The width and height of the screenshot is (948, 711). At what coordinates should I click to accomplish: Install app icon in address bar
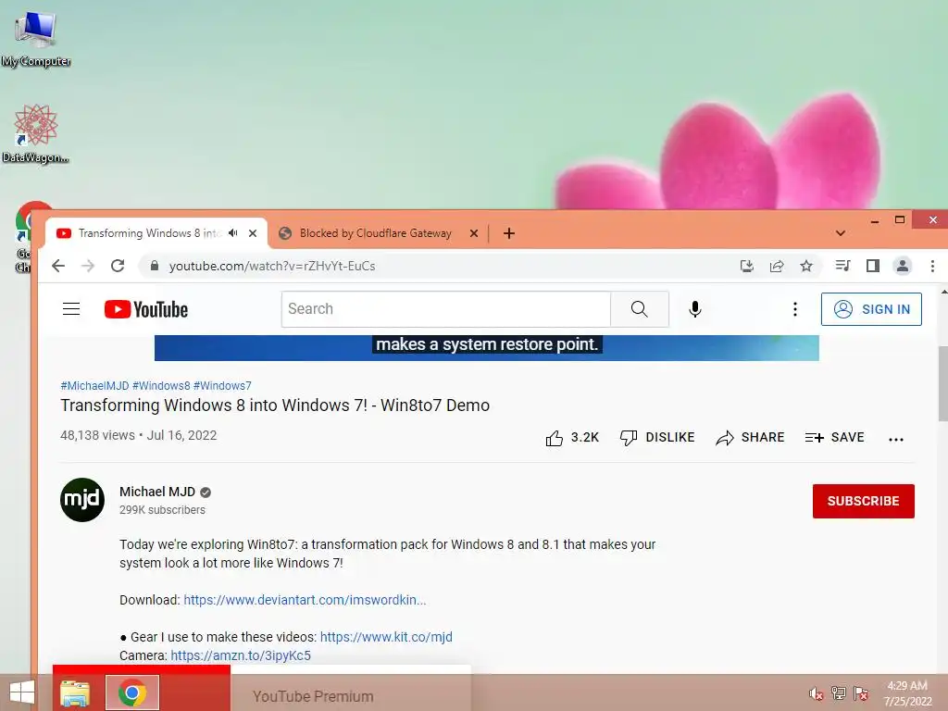[747, 266]
